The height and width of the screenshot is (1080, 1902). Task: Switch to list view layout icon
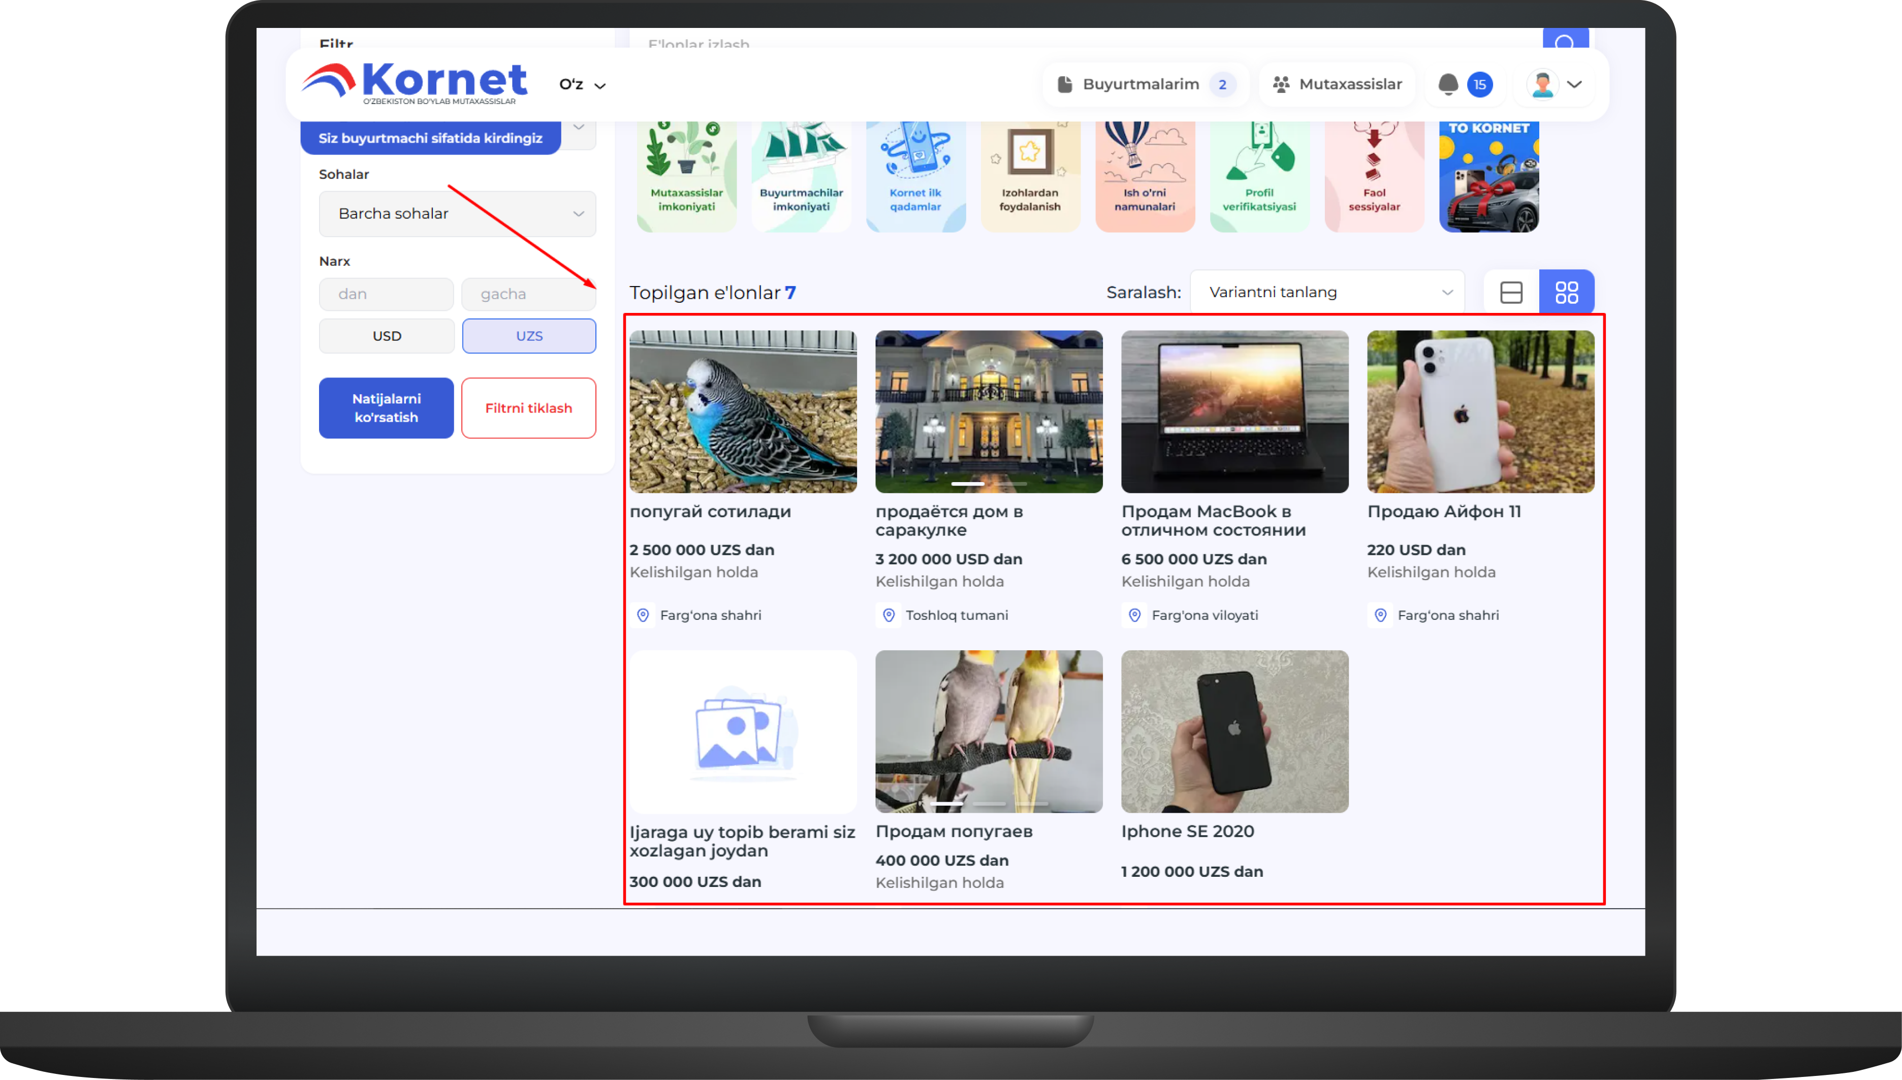click(x=1511, y=292)
